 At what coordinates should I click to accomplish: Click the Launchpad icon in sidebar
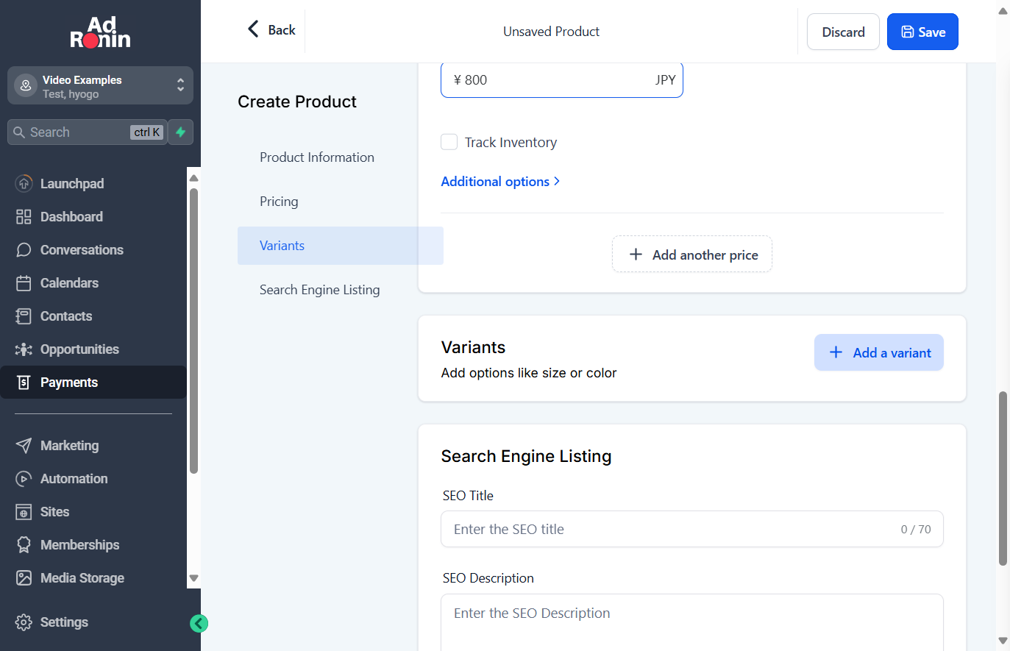[x=24, y=183]
